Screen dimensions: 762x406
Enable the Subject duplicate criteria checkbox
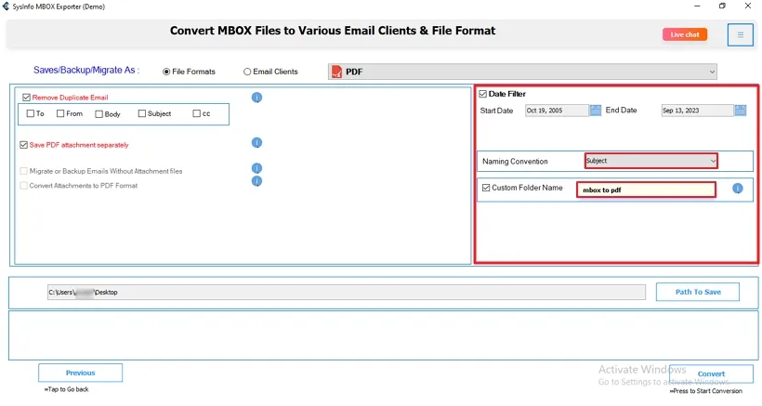pos(142,114)
